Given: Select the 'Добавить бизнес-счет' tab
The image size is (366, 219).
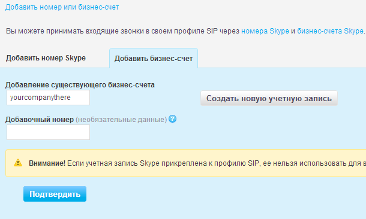Looking at the screenshot, I should (x=154, y=59).
